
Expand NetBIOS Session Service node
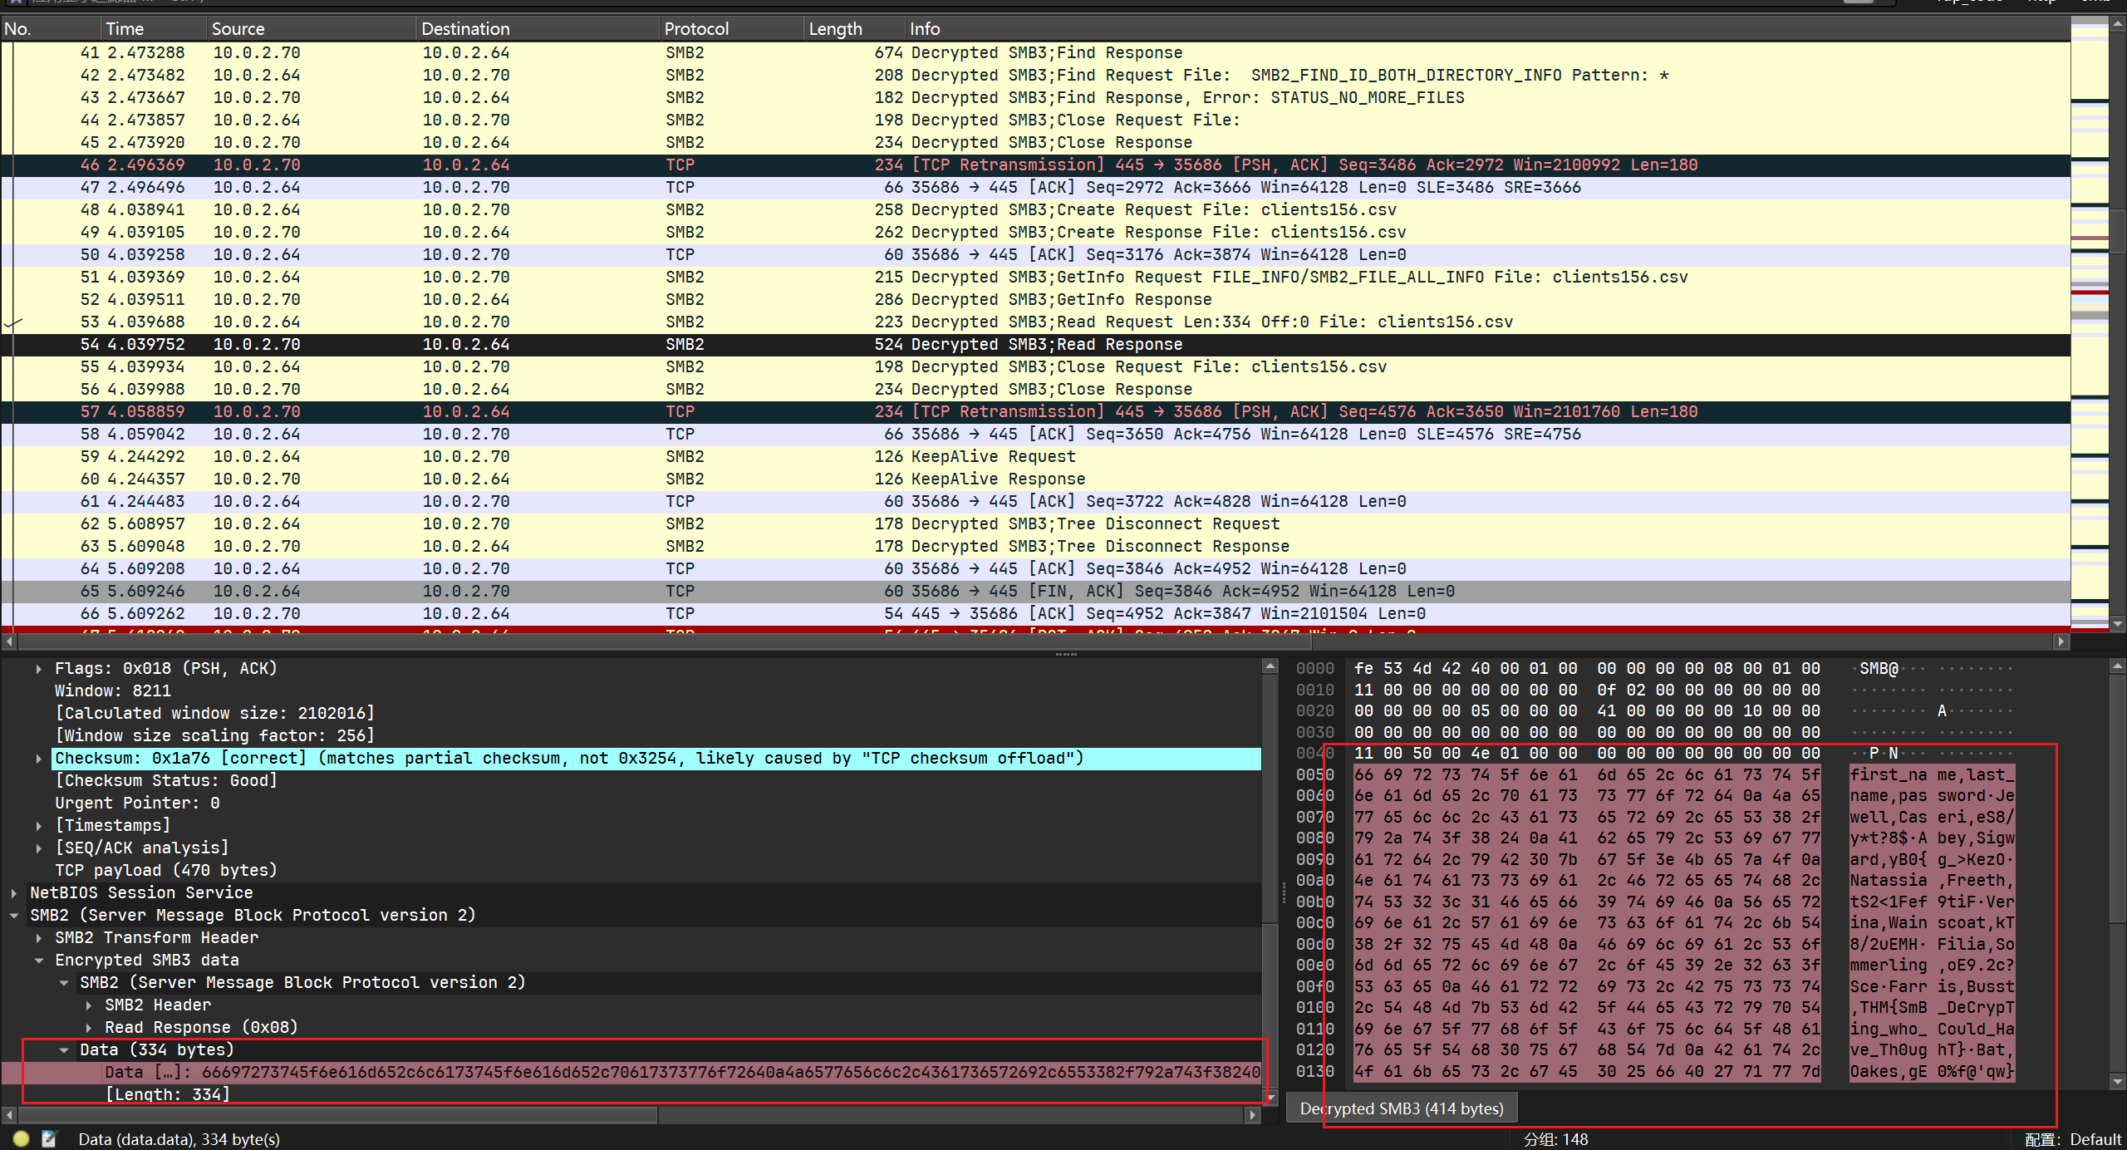tap(14, 893)
